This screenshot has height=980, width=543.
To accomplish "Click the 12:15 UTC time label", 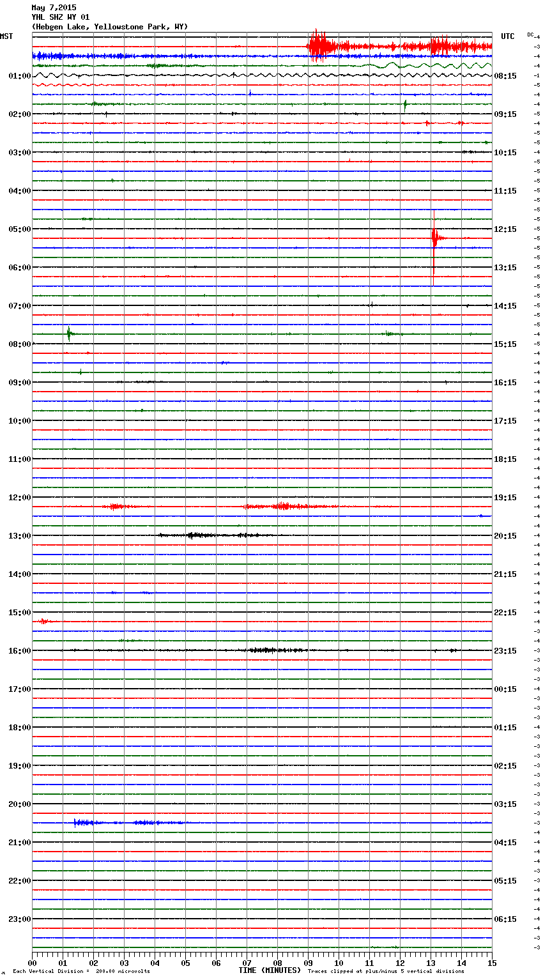I will [x=505, y=229].
